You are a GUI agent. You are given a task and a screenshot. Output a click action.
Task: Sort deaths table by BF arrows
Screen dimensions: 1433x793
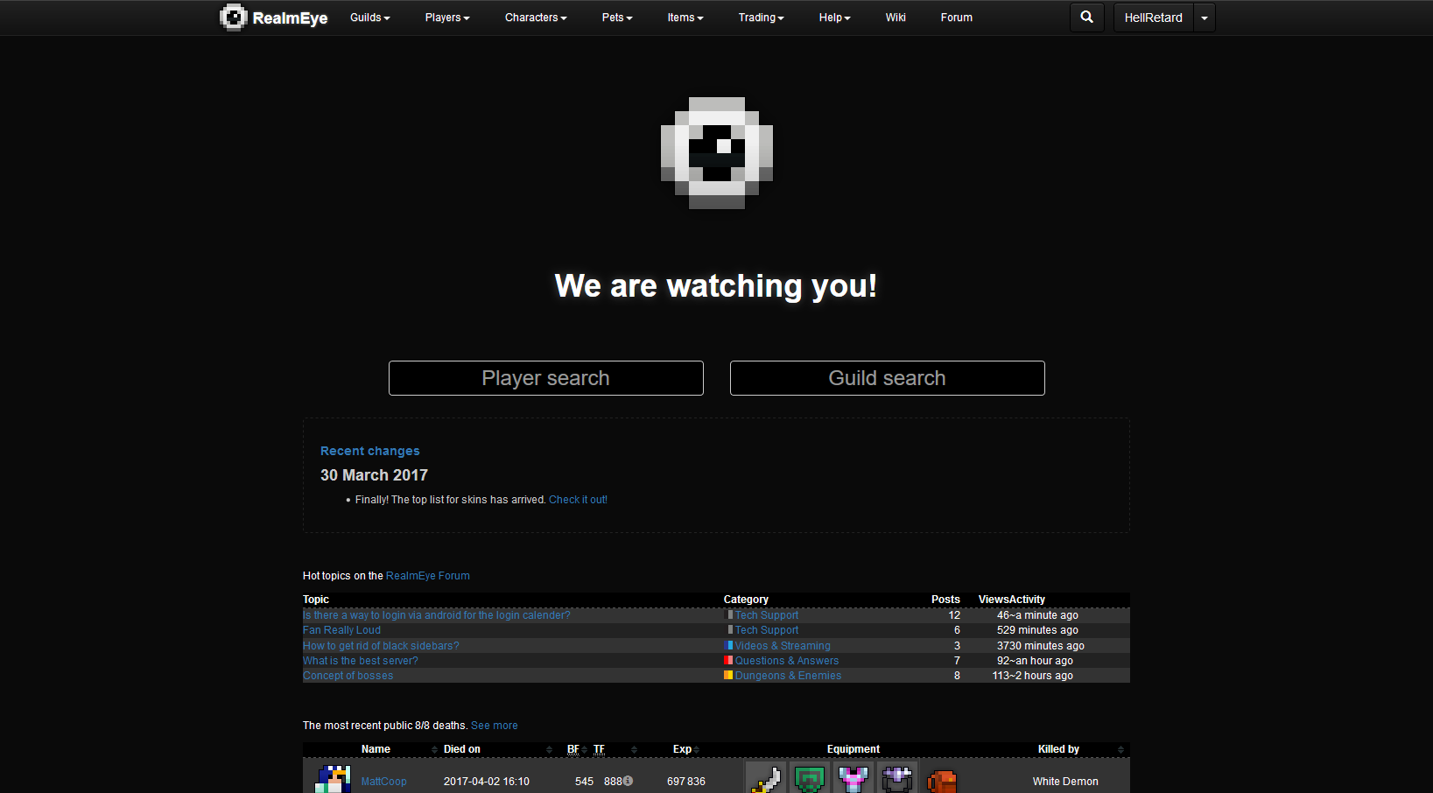(x=584, y=749)
